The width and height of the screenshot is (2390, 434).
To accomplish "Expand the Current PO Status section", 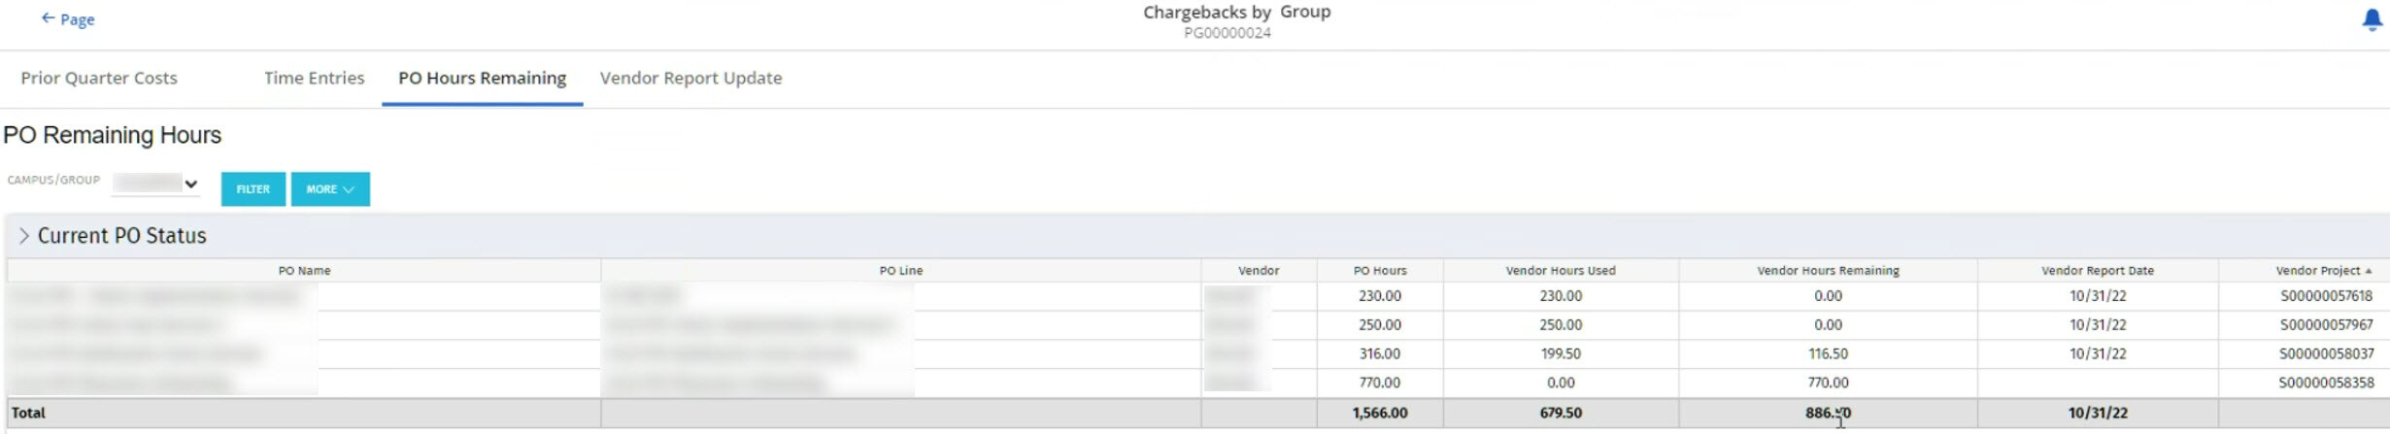I will [24, 236].
